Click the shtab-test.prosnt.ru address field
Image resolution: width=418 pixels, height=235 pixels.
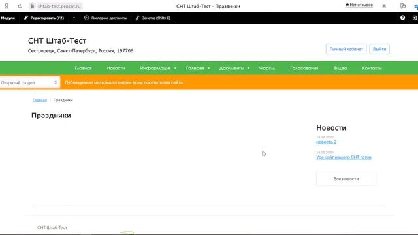[x=59, y=6]
